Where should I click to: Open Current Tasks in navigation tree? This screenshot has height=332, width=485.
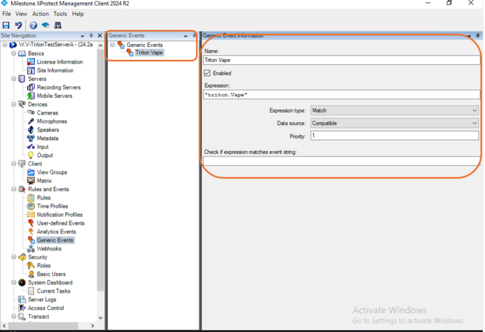point(54,291)
